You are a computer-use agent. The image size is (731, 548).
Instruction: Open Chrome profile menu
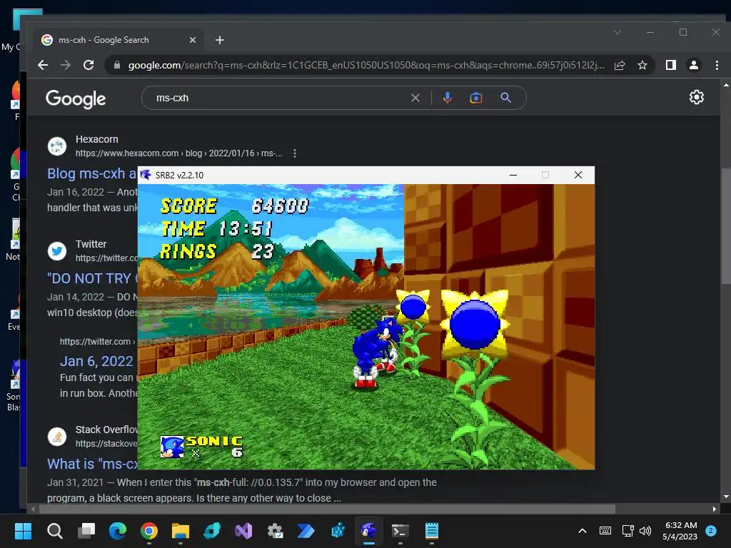point(694,65)
